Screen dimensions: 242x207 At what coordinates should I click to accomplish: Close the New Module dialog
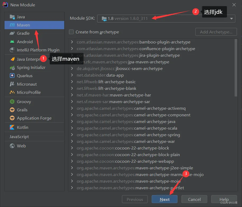click(x=234, y=5)
